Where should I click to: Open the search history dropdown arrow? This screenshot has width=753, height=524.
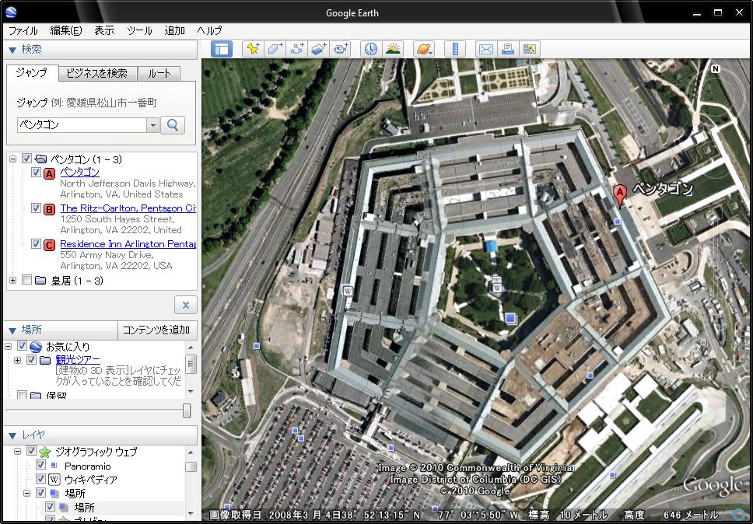click(x=152, y=126)
